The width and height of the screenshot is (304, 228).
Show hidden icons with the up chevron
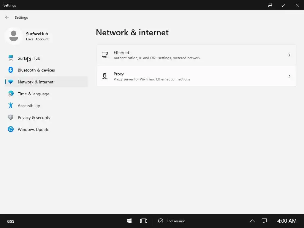[x=252, y=221]
